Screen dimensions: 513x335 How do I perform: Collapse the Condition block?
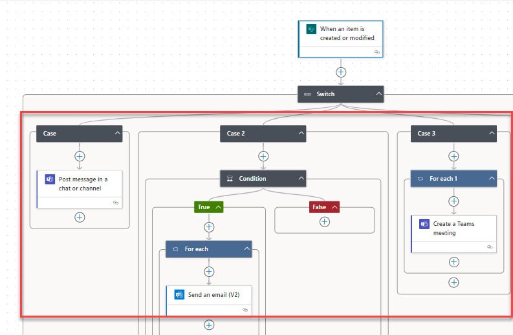pos(301,178)
